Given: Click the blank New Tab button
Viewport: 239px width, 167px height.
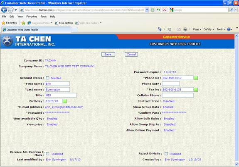Looking at the screenshot, I should [74, 30].
